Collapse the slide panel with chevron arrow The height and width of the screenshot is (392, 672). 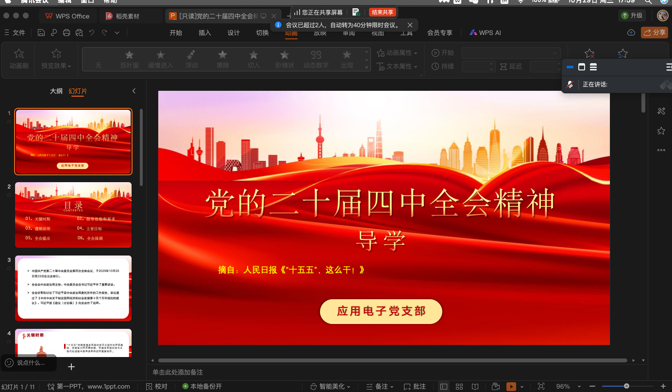coord(134,91)
